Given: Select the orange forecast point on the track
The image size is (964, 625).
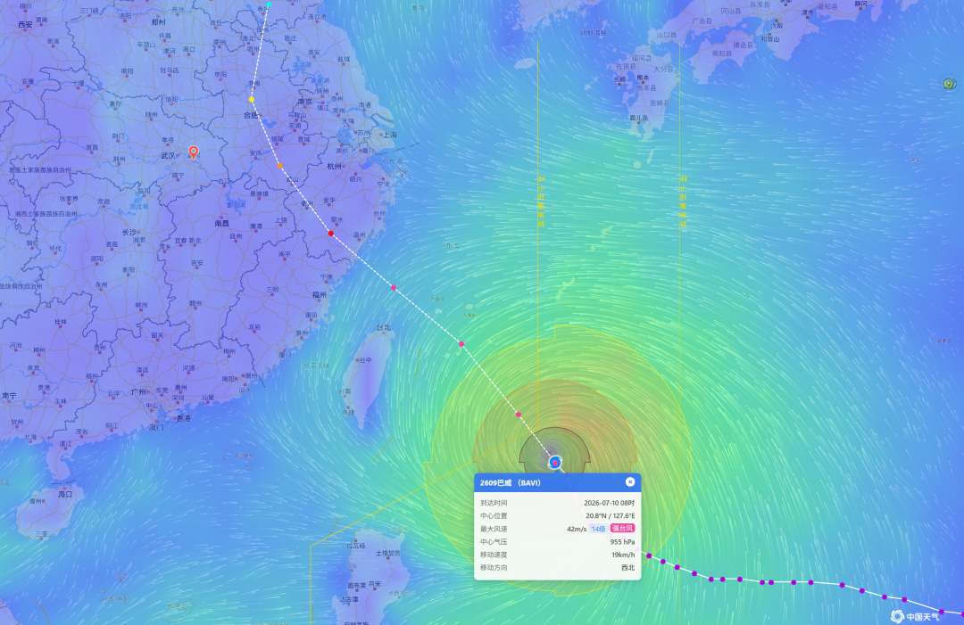Looking at the screenshot, I should tap(279, 165).
